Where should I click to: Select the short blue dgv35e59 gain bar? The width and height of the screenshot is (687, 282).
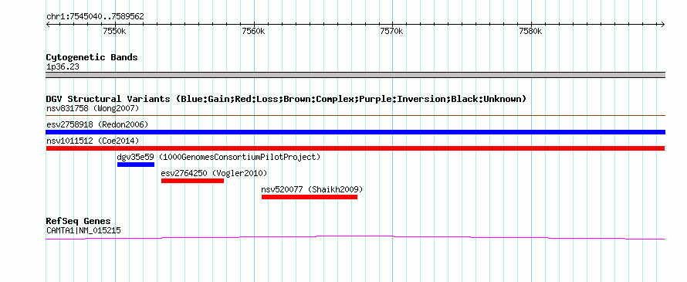click(x=136, y=165)
